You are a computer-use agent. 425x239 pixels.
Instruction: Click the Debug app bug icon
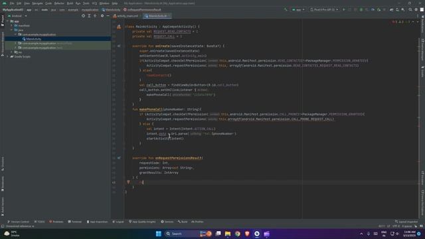[361, 9]
